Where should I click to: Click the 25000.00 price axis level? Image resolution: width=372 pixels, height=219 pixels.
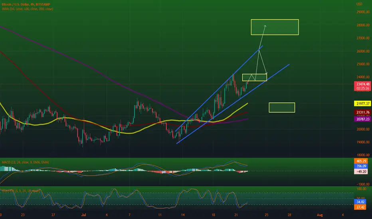[363, 64]
